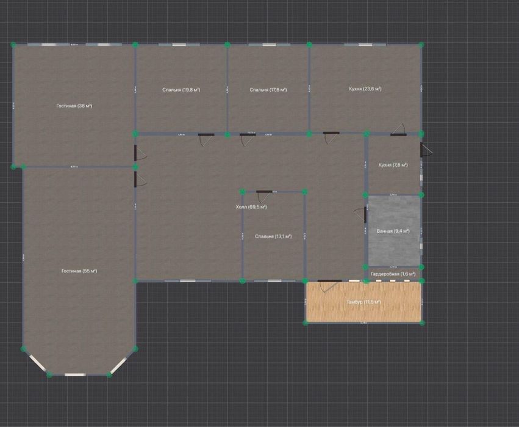The width and height of the screenshot is (519, 427).
Task: Click the Спальня (19,8 м²) label
Action: (181, 90)
